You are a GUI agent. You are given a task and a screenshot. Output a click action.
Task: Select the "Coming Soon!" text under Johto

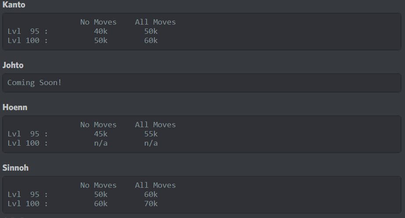(x=35, y=82)
